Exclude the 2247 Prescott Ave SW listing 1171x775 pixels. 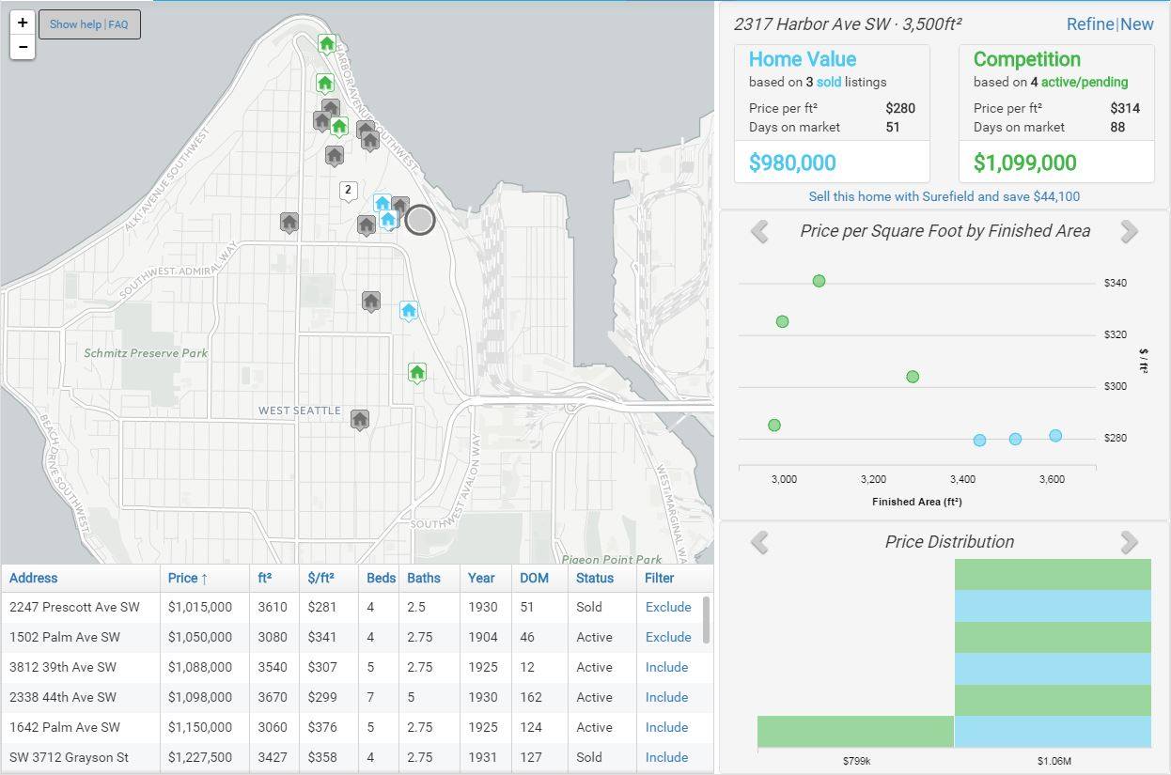(667, 607)
